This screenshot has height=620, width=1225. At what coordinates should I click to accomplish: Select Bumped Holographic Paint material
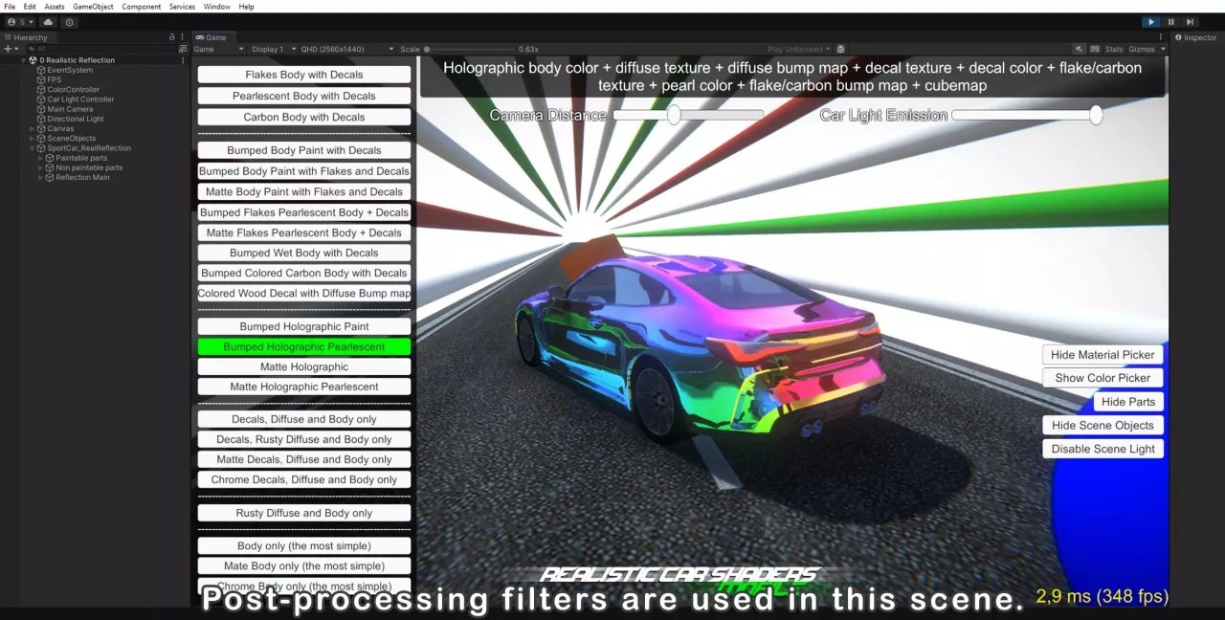[x=304, y=326]
